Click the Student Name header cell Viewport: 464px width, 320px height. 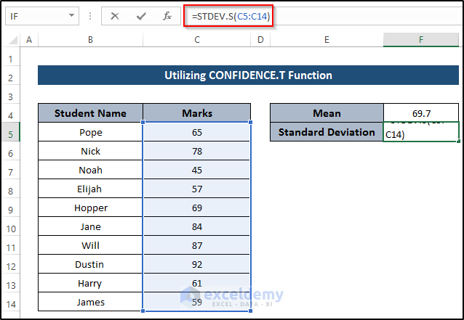point(90,113)
